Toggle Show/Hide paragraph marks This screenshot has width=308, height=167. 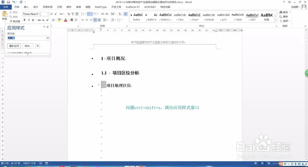point(126,14)
